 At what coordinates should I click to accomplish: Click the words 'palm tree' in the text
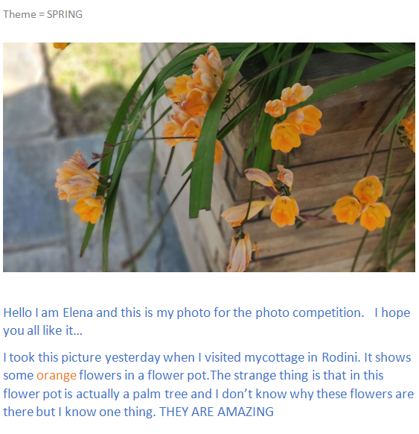click(x=160, y=394)
